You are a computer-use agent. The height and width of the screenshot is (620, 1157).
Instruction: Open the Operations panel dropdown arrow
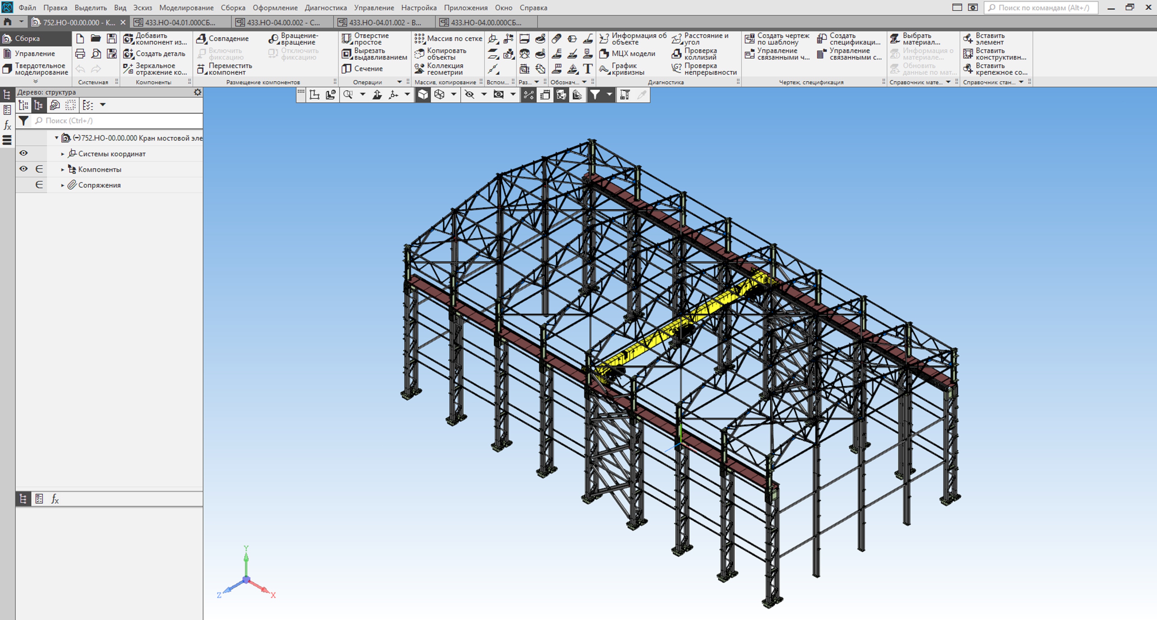coord(399,82)
